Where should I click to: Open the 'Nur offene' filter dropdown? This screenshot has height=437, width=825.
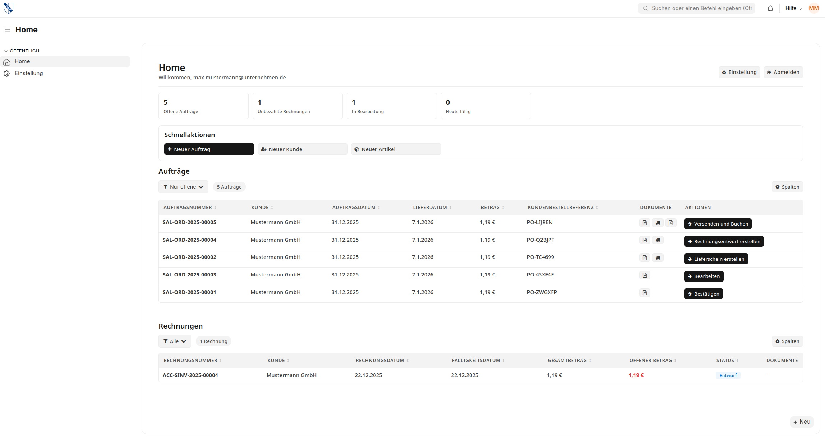tap(183, 187)
